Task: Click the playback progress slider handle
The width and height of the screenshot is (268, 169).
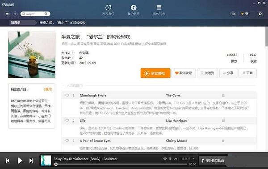Action: [x=55, y=164]
